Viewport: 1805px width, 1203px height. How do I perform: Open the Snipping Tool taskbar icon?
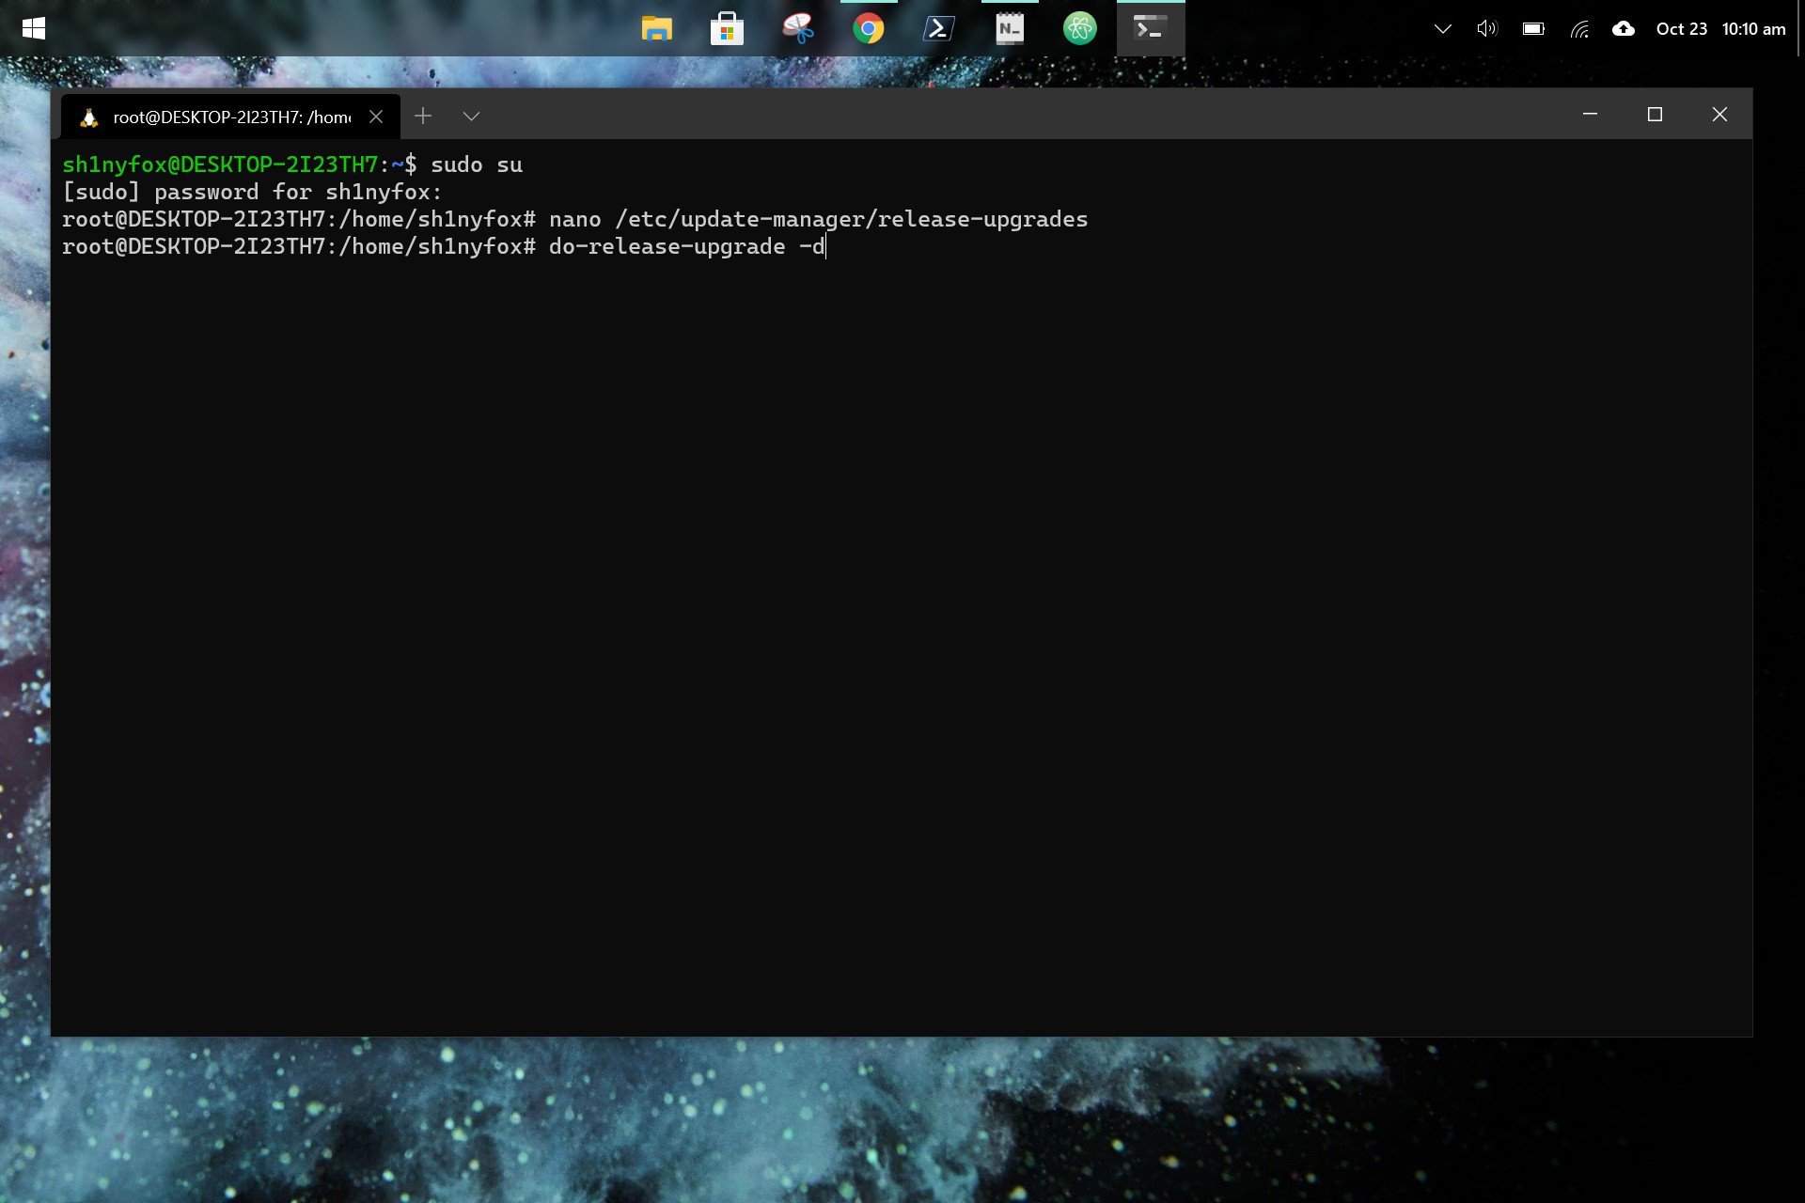pos(797,29)
